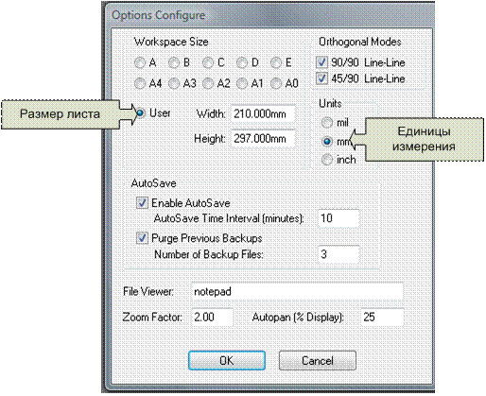The image size is (486, 396).
Task: Select workspace size A radio button
Action: point(140,63)
